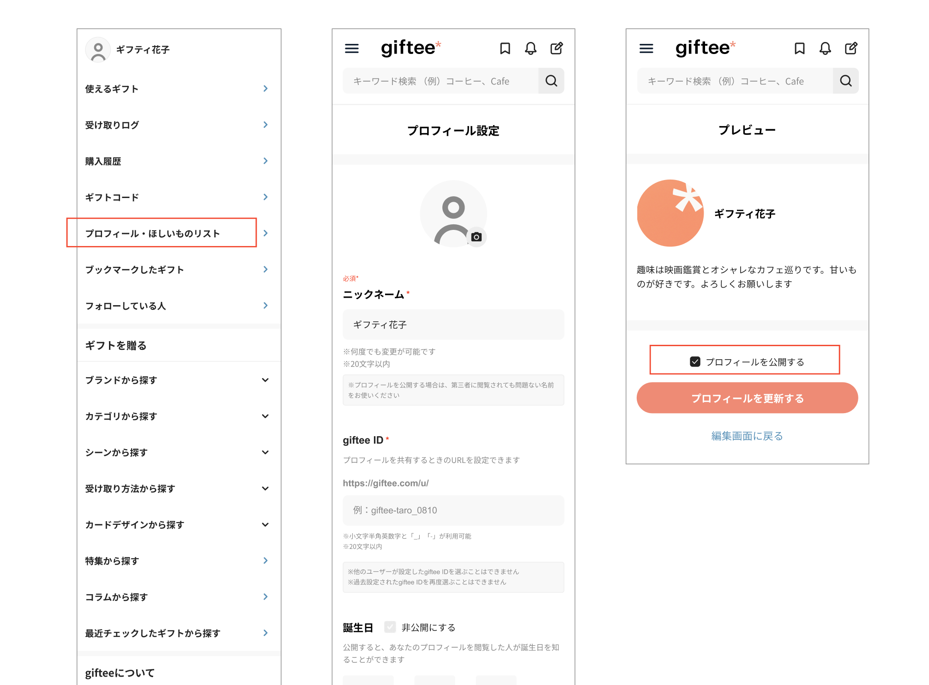
Task: Open プロフィール・ほしいものリスト menu item
Action: [x=179, y=233]
